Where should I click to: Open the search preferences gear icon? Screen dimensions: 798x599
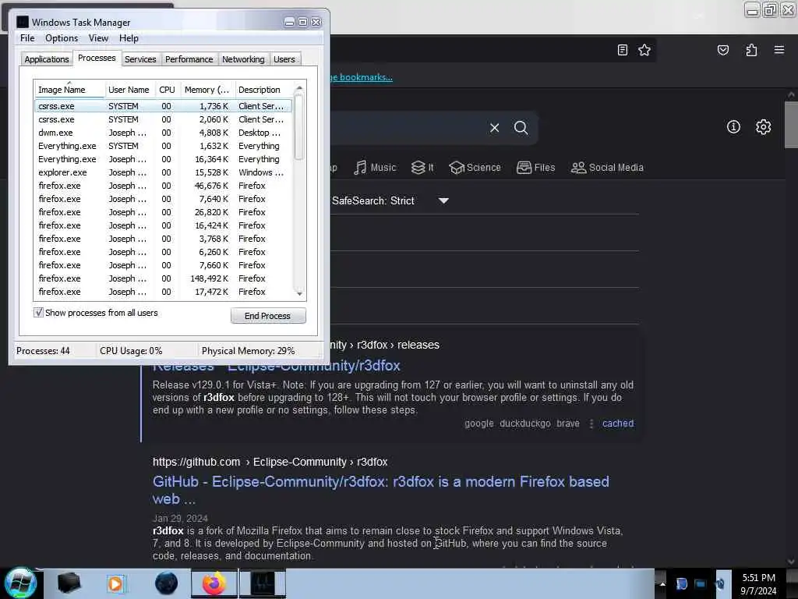763,127
